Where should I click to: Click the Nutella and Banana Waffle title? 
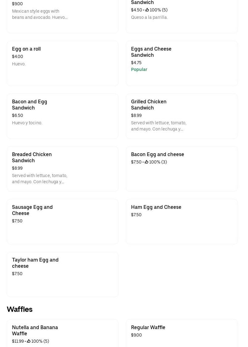pyautogui.click(x=35, y=330)
